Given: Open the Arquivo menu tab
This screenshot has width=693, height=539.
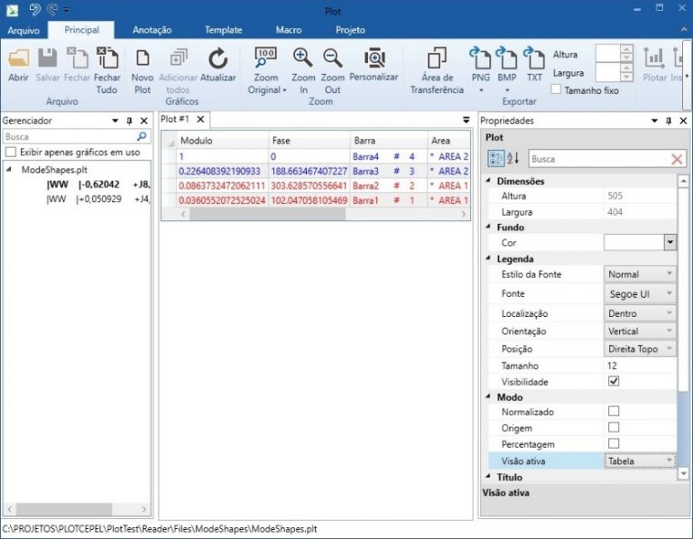Looking at the screenshot, I should tap(23, 30).
